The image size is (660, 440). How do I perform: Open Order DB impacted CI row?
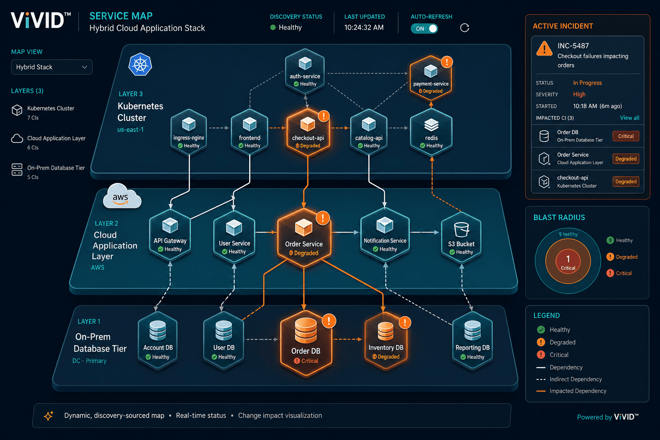[x=587, y=136]
